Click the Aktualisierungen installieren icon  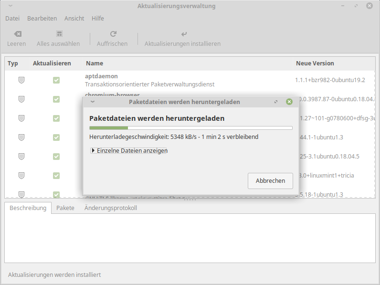[x=184, y=34]
